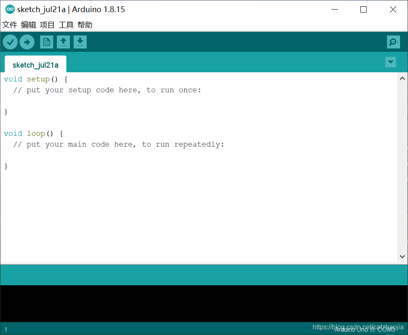Click the Verify (compile) checkmark icon
The image size is (408, 335).
point(10,42)
